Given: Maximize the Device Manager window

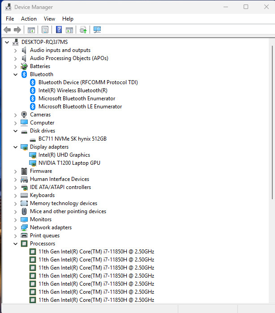Looking at the screenshot, I should point(246,7).
